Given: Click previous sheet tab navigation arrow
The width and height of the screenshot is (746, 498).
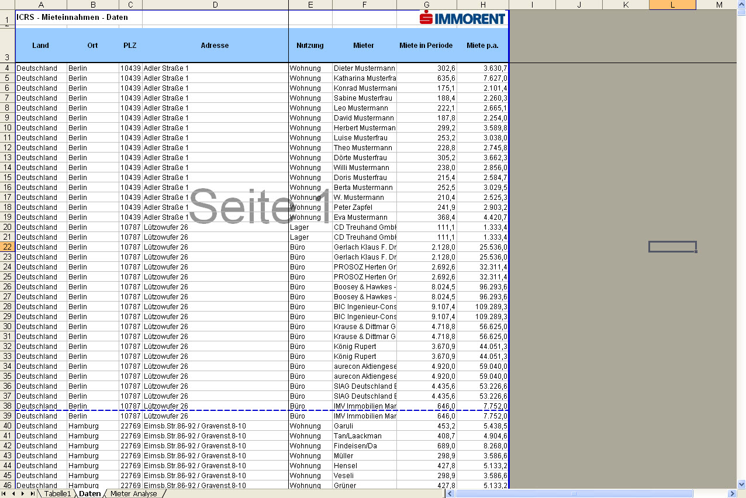Looking at the screenshot, I should 14,494.
